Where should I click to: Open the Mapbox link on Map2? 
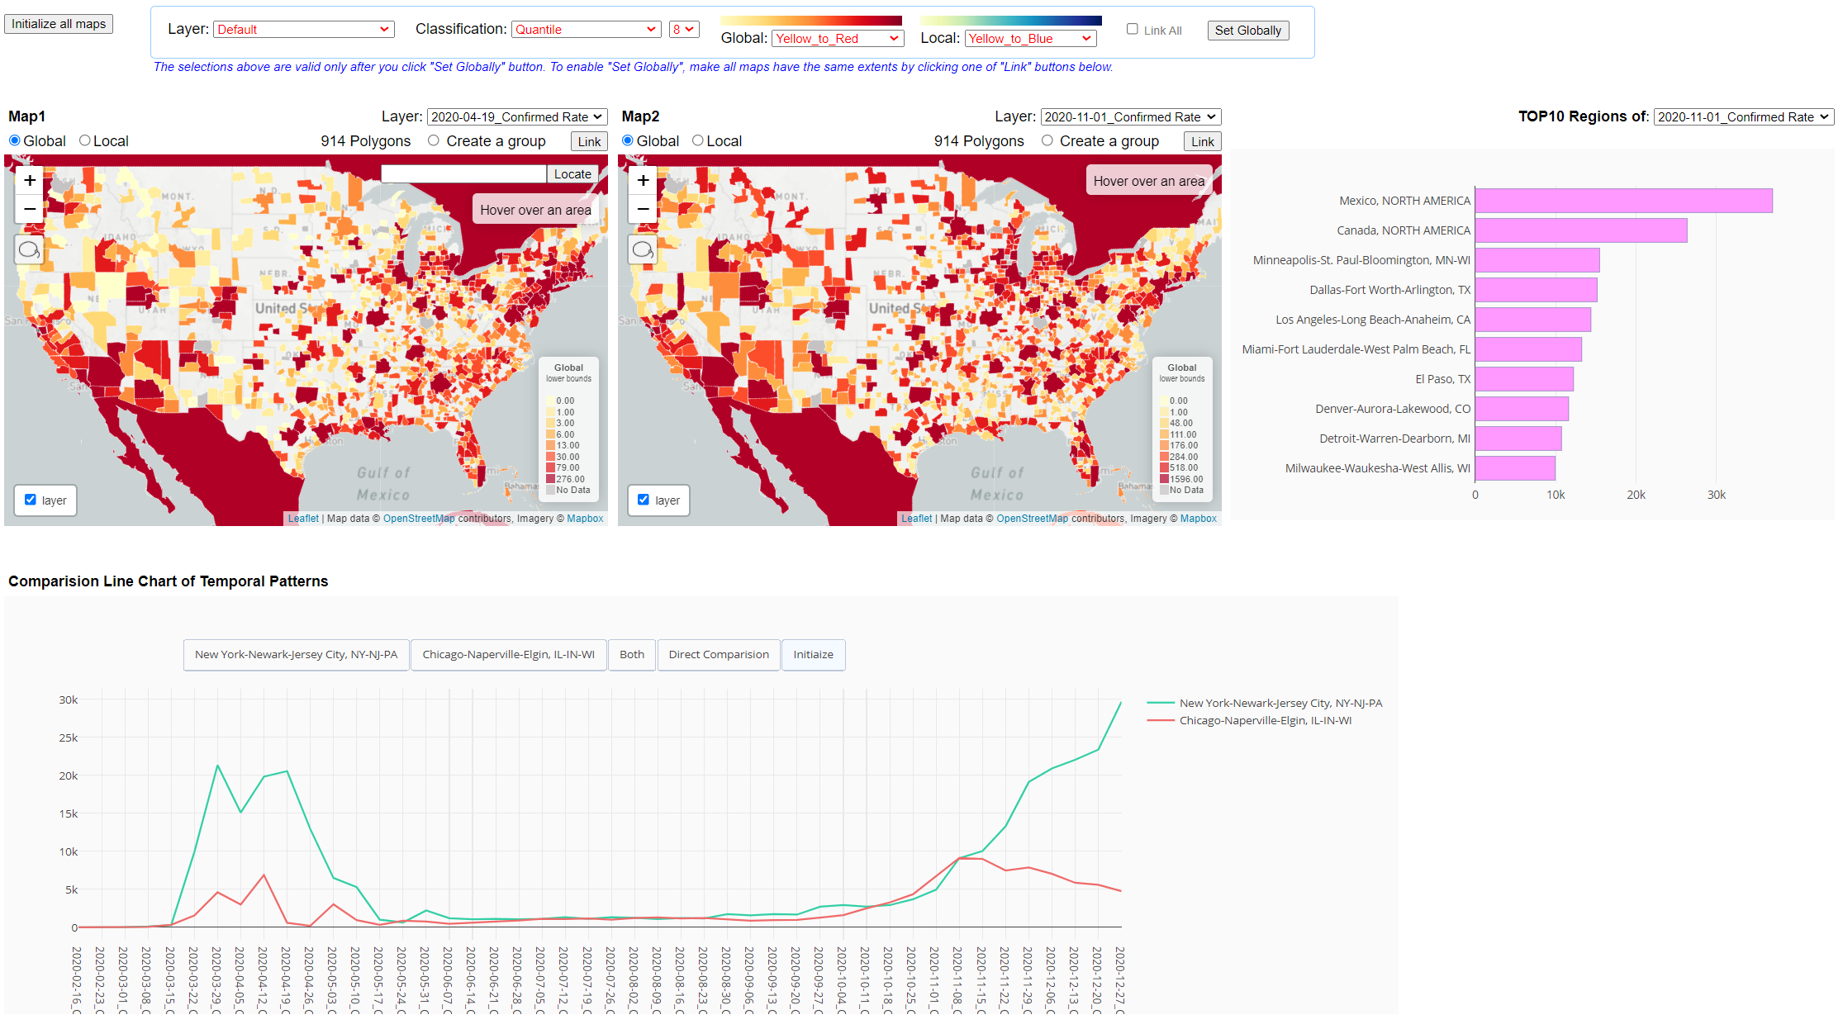point(1199,519)
